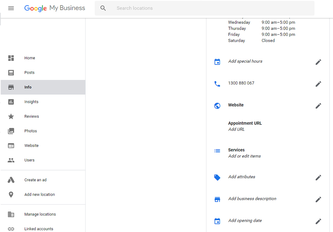This screenshot has width=333, height=232.
Task: Click the blue phone icon
Action: point(217,84)
